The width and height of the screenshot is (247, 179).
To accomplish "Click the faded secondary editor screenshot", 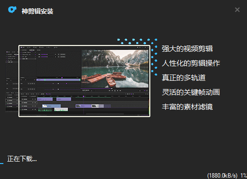I will 12,81.
